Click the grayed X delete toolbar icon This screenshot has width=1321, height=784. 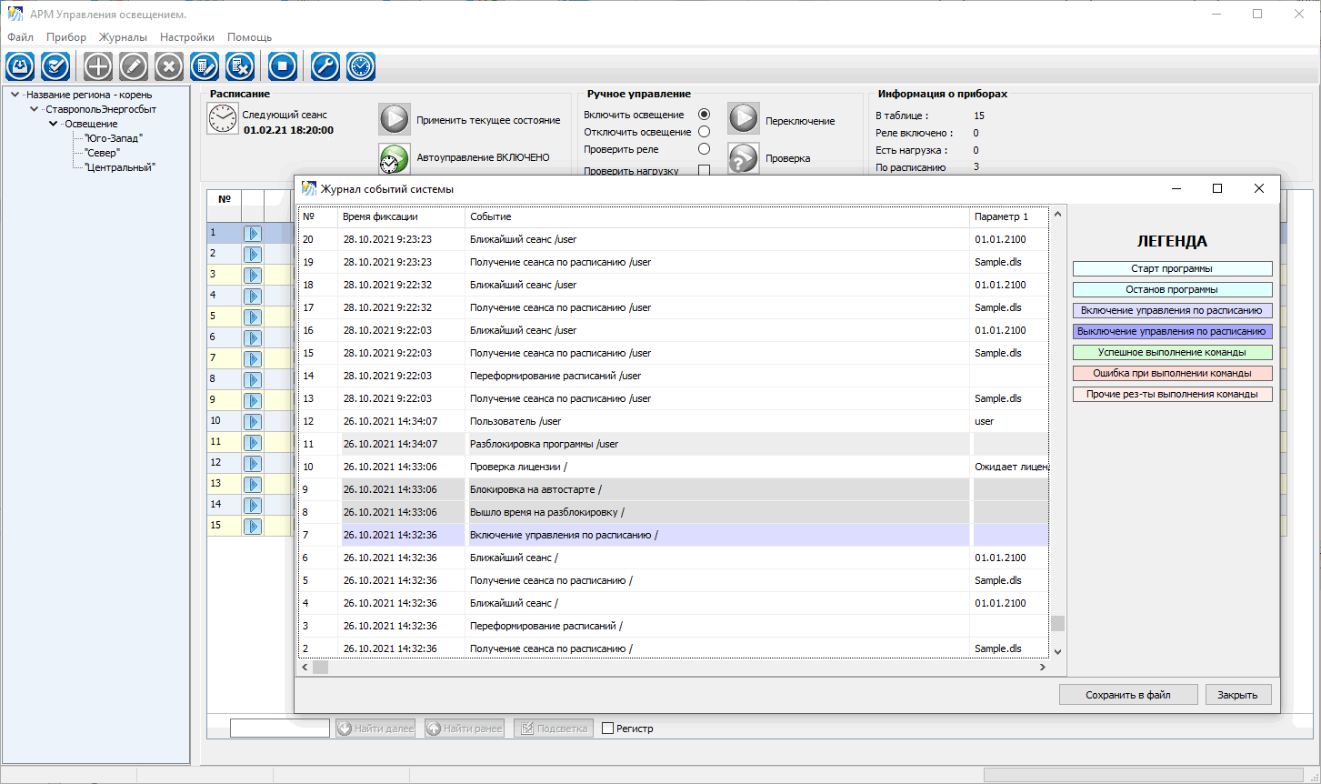[169, 66]
